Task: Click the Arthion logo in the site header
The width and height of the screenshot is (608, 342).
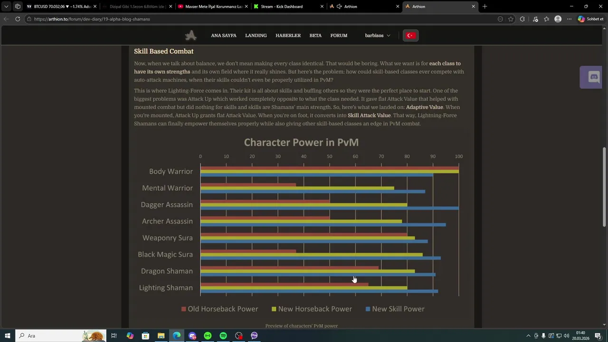Action: point(191,36)
